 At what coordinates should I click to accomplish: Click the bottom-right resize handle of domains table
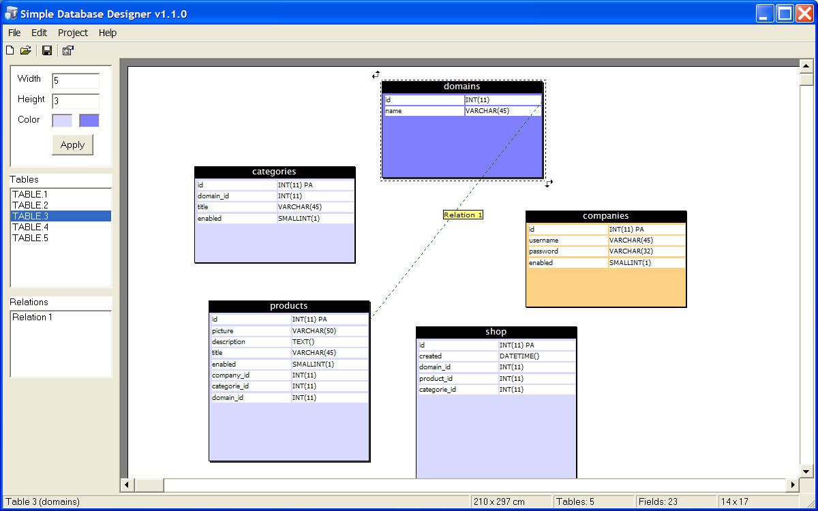coord(549,183)
